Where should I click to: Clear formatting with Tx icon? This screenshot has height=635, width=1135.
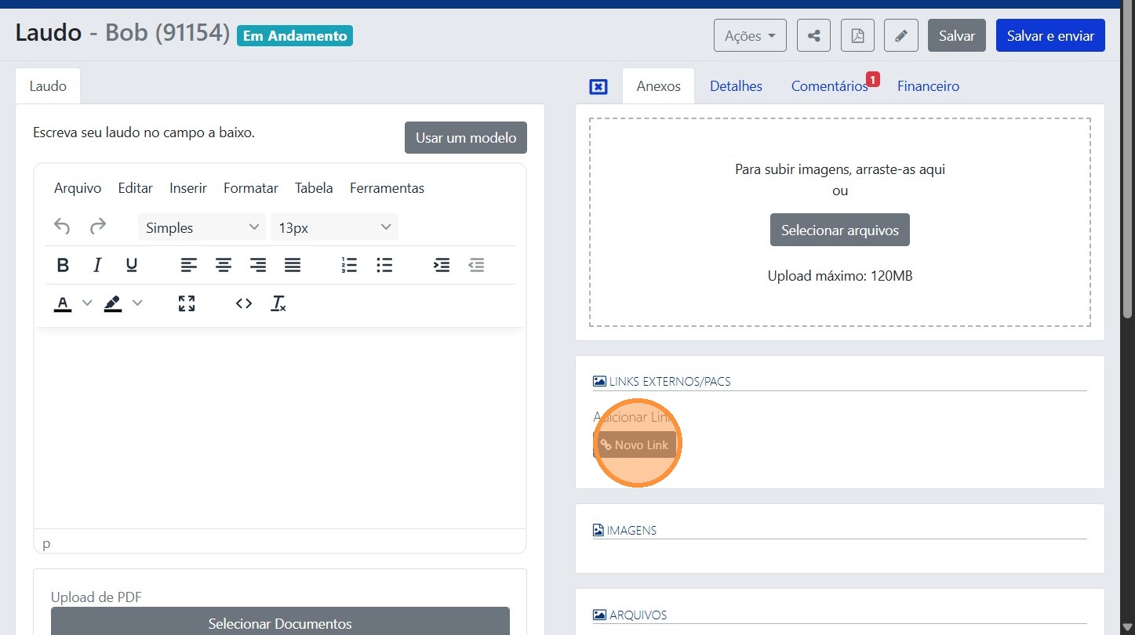[278, 303]
